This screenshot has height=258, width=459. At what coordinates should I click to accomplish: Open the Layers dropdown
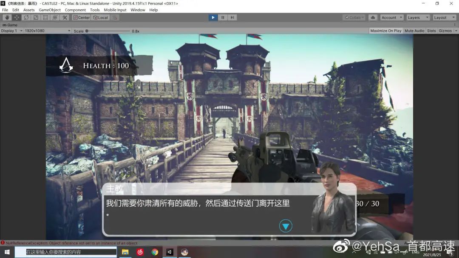click(418, 17)
